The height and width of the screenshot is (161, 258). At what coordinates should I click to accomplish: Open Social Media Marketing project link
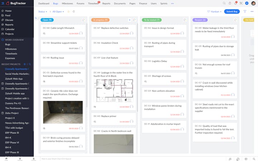click(17, 74)
